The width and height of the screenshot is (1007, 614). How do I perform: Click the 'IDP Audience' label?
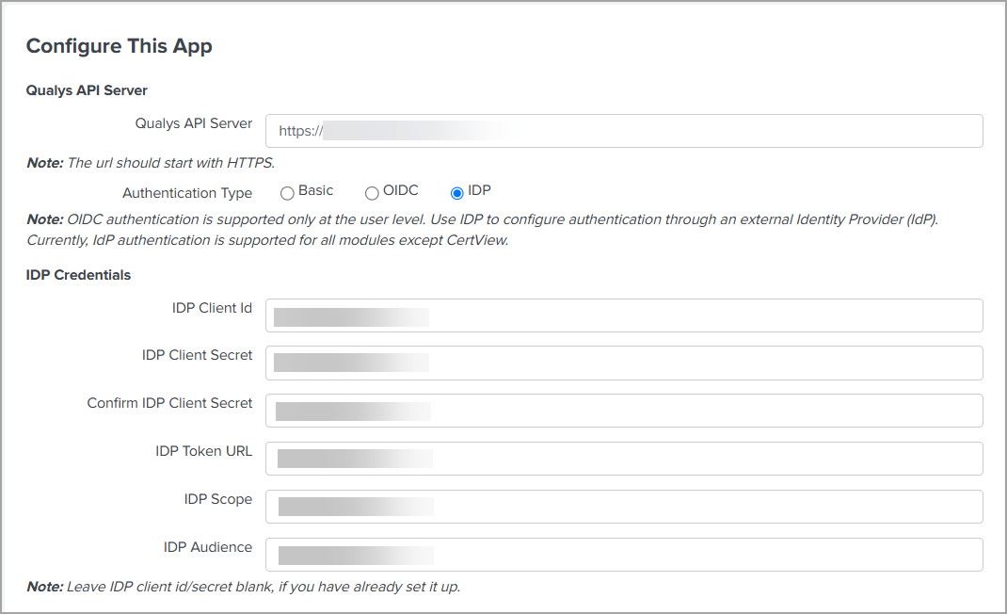click(x=207, y=547)
